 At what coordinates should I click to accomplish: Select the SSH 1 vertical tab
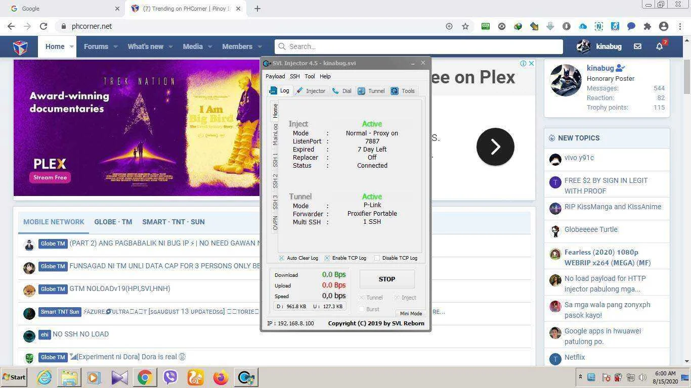tap(275, 160)
